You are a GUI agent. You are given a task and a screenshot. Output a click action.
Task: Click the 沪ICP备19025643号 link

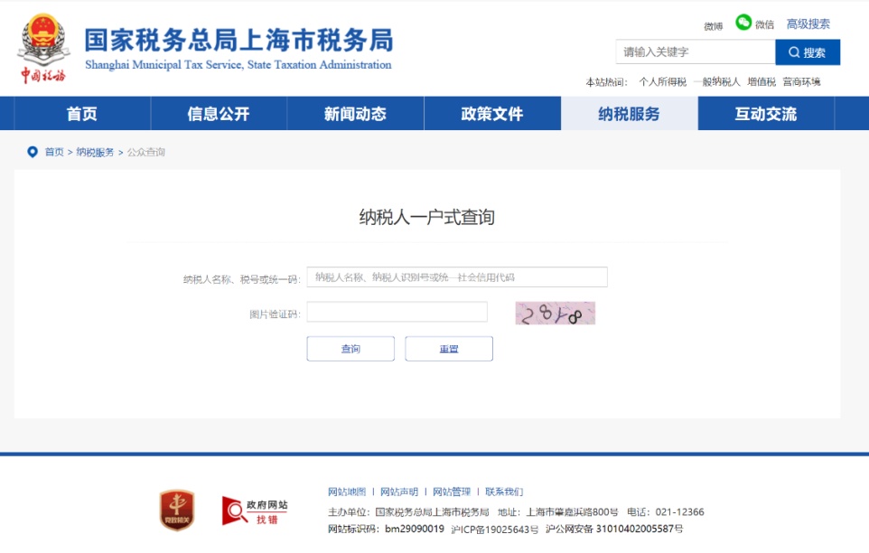click(494, 530)
